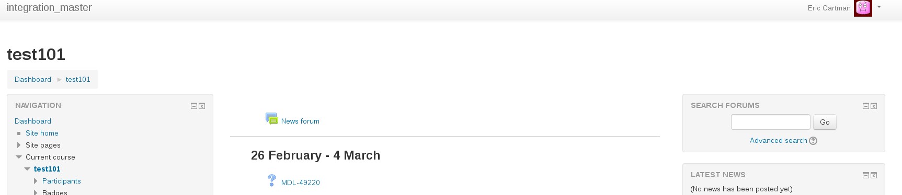Image resolution: width=902 pixels, height=195 pixels.
Task: Open help for Advanced search
Action: (x=813, y=141)
